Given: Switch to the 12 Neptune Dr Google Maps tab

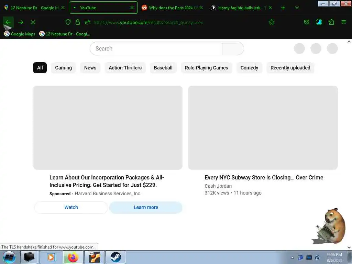Looking at the screenshot, I should point(34,8).
